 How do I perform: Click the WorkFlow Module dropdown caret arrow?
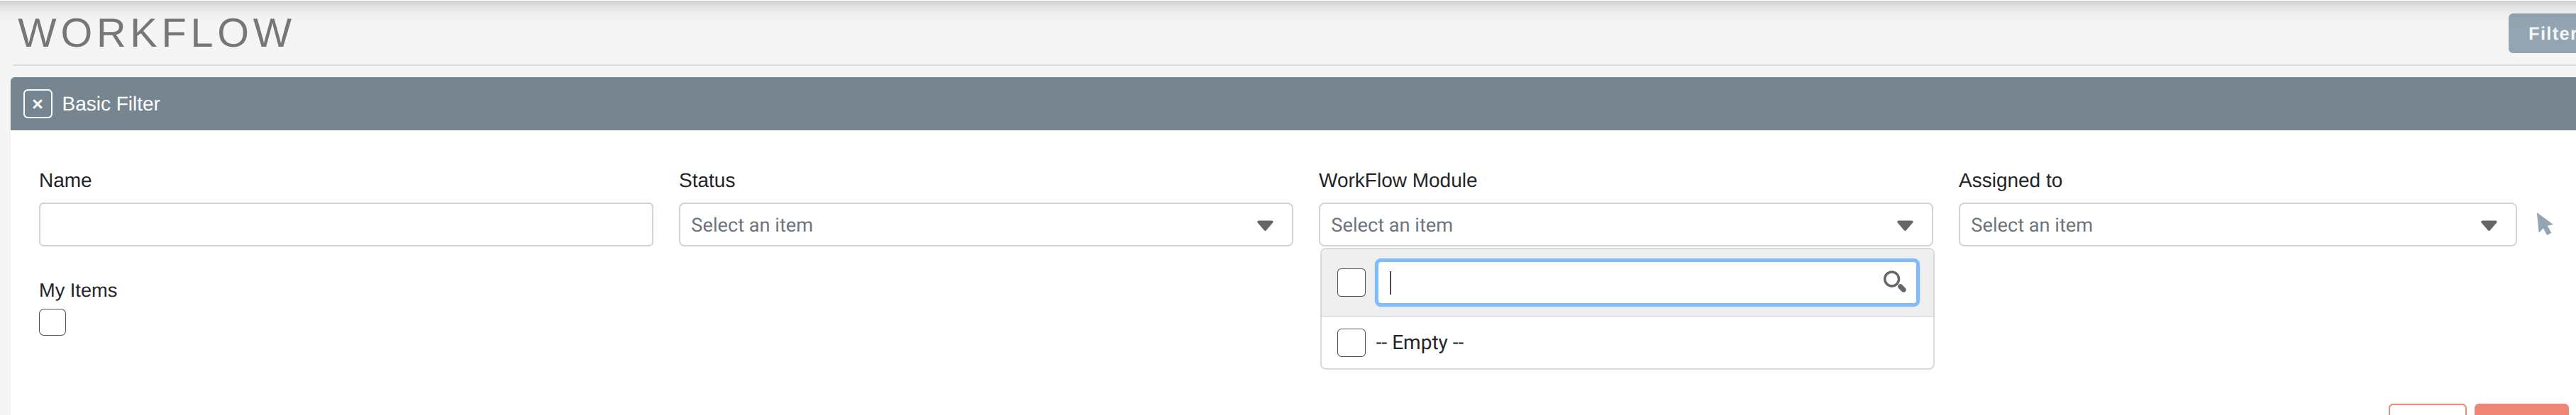[x=1904, y=225]
